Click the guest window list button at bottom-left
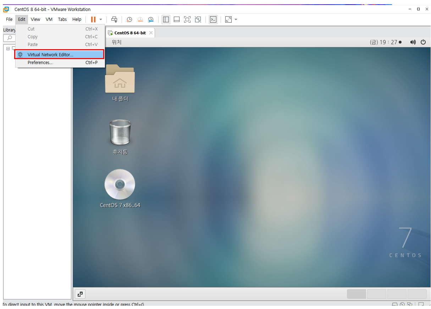 80,294
